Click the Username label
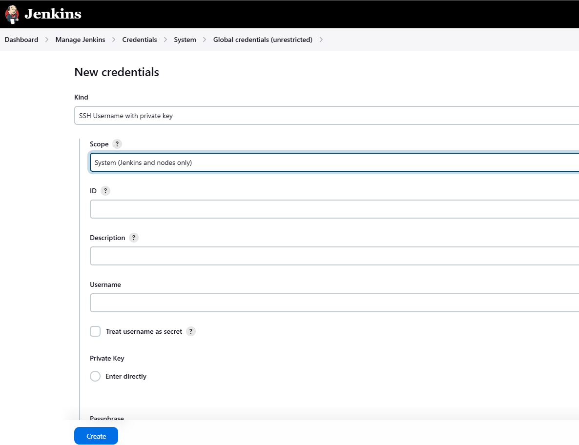This screenshot has height=445, width=579. 105,284
